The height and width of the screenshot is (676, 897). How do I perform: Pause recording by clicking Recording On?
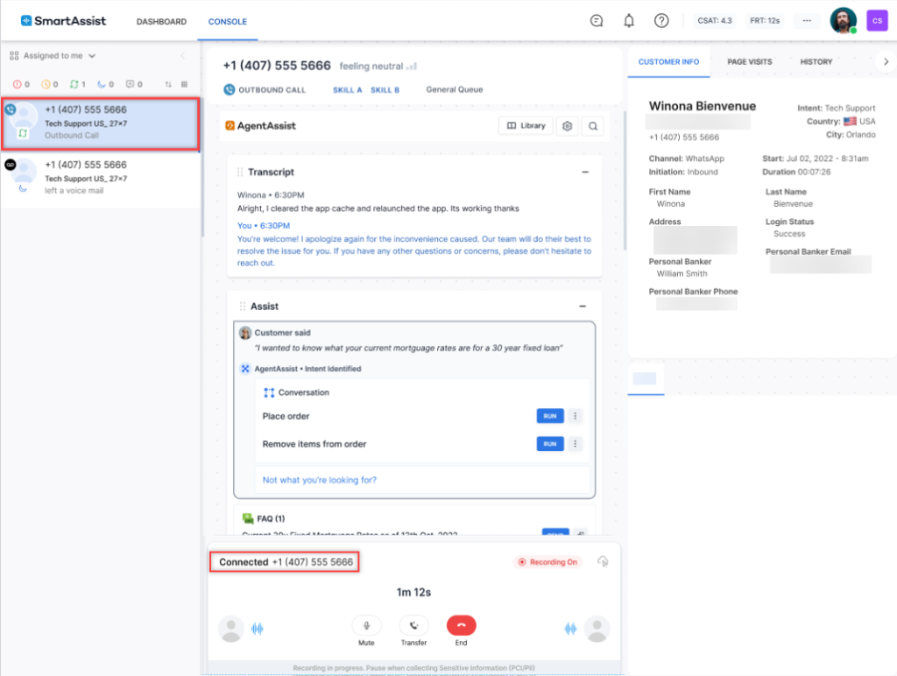click(x=547, y=561)
